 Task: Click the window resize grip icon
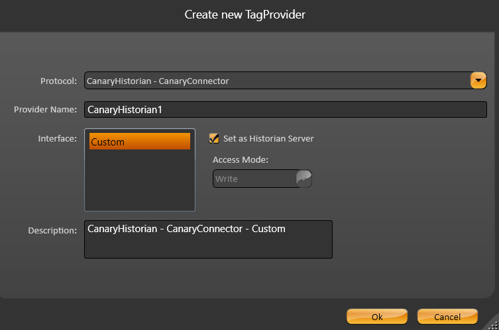[493, 325]
